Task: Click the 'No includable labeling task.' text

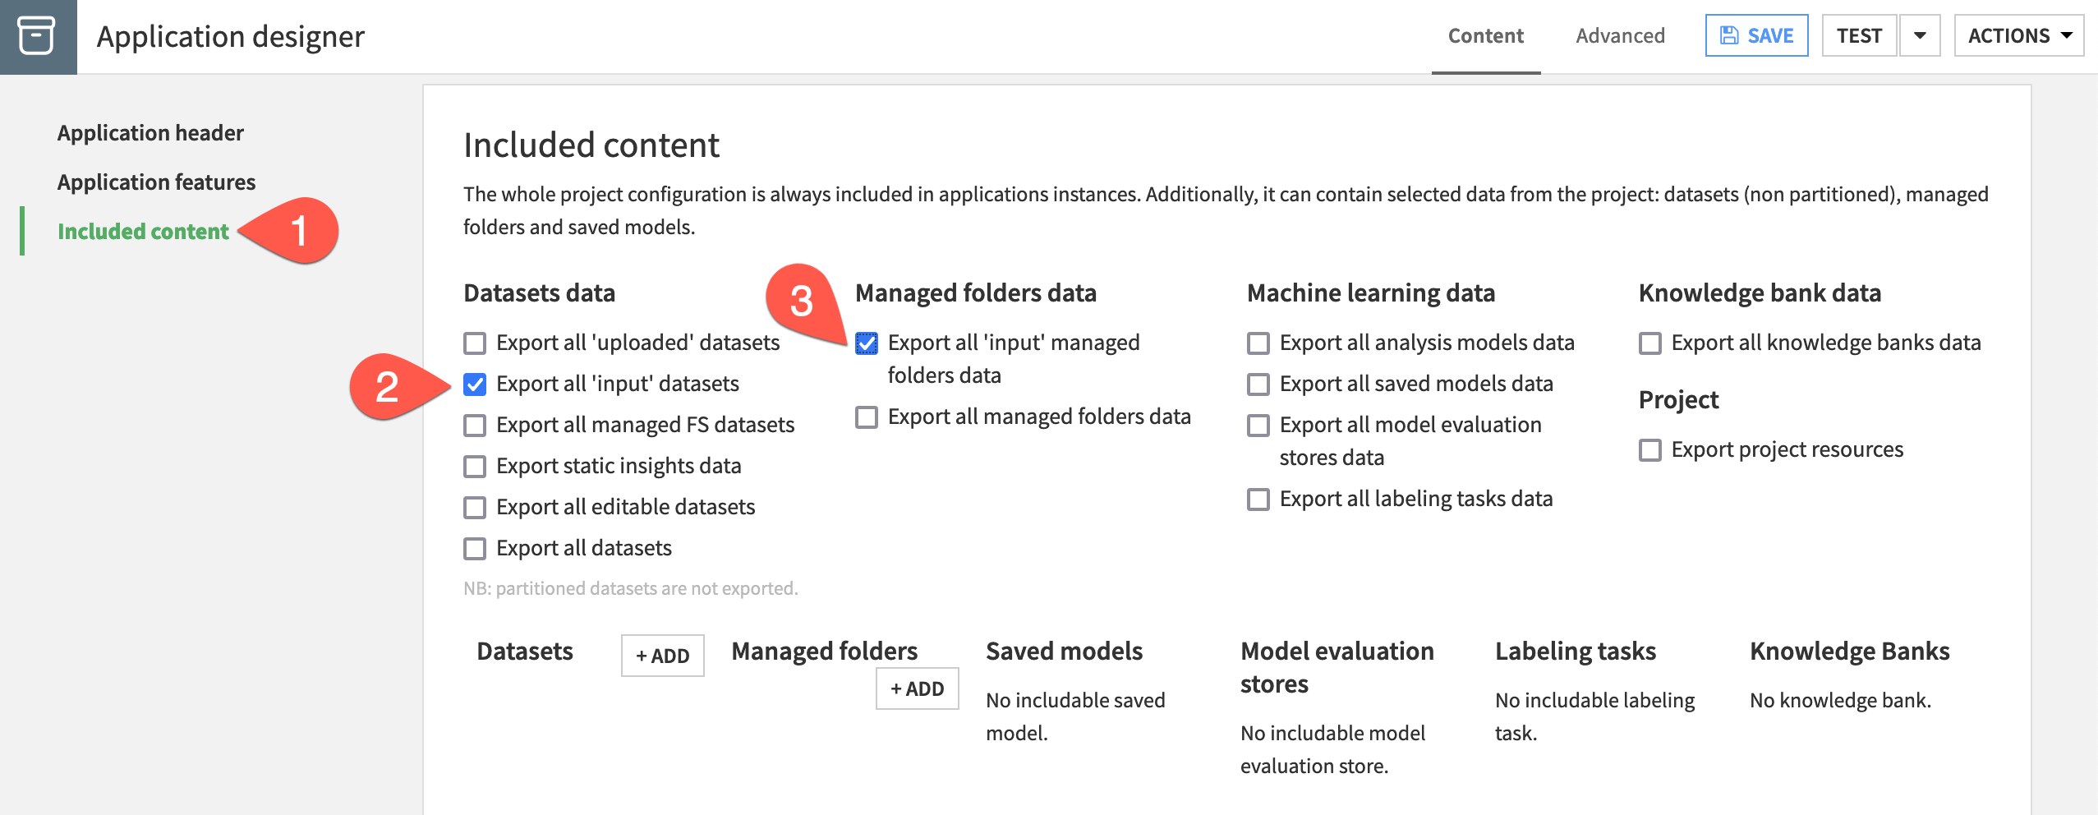Action: [1594, 716]
